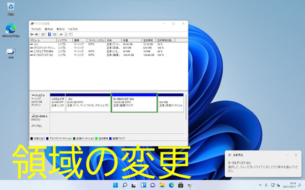The width and height of the screenshot is (305, 190).
Task: Select the 635 MB recovery partition block
Action: click(171, 102)
